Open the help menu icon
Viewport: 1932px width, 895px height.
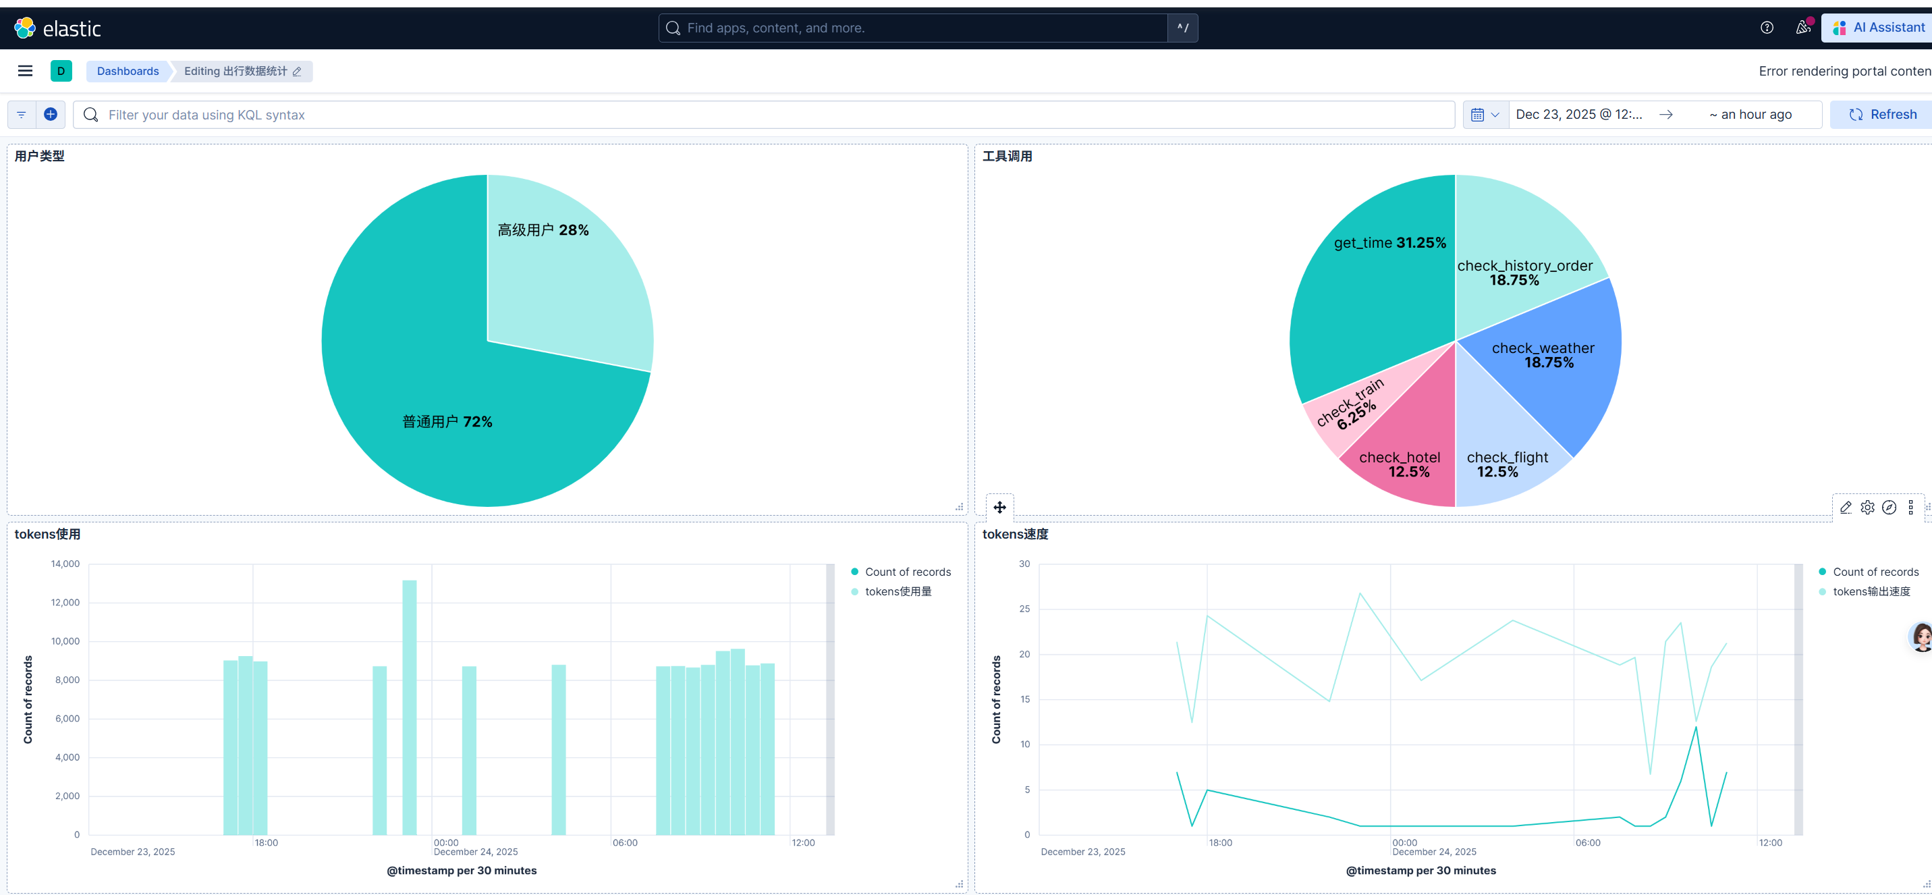tap(1766, 28)
